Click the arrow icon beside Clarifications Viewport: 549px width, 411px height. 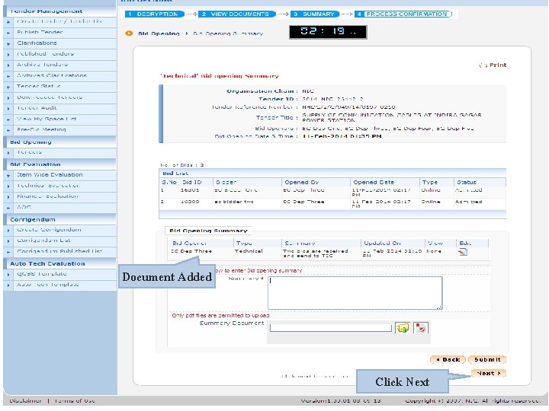[8, 43]
